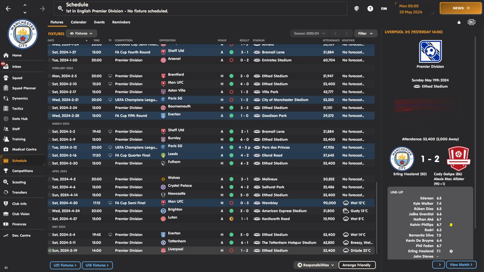
Task: Toggle the checkmark on the Liverpool fixture row
Action: click(x=50, y=250)
